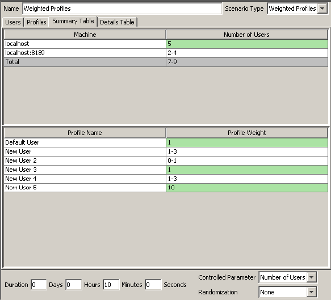Click the Hours input field
Screen dimensions: 331x300
pyautogui.click(x=73, y=285)
